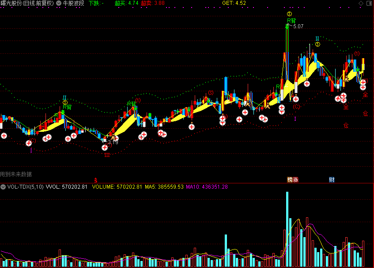Click the GET: 4.52 value

tap(234, 3)
